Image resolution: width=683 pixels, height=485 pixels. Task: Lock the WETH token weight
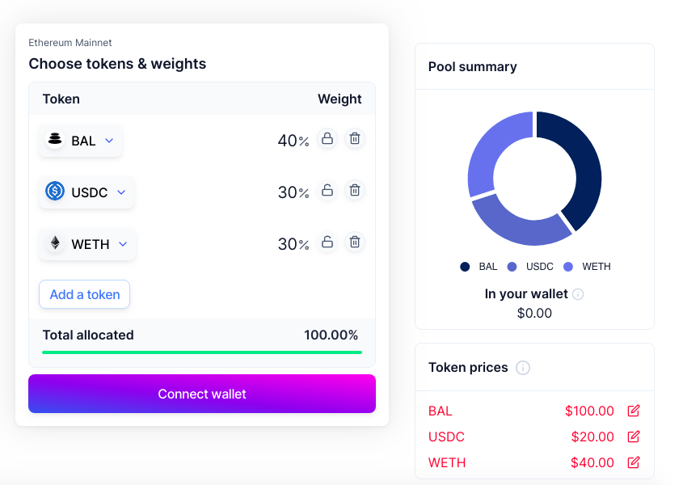(327, 242)
